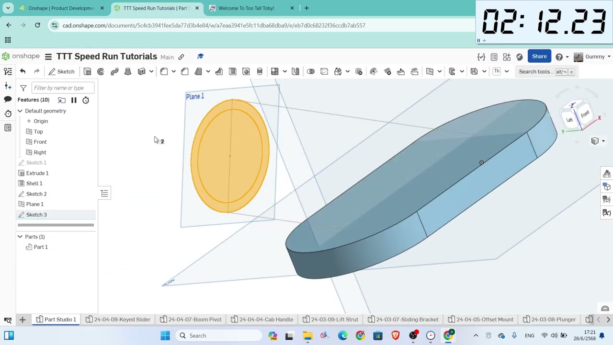Open the dropdown arrow next to Thicken
613x345 pixels.
(x=151, y=71)
